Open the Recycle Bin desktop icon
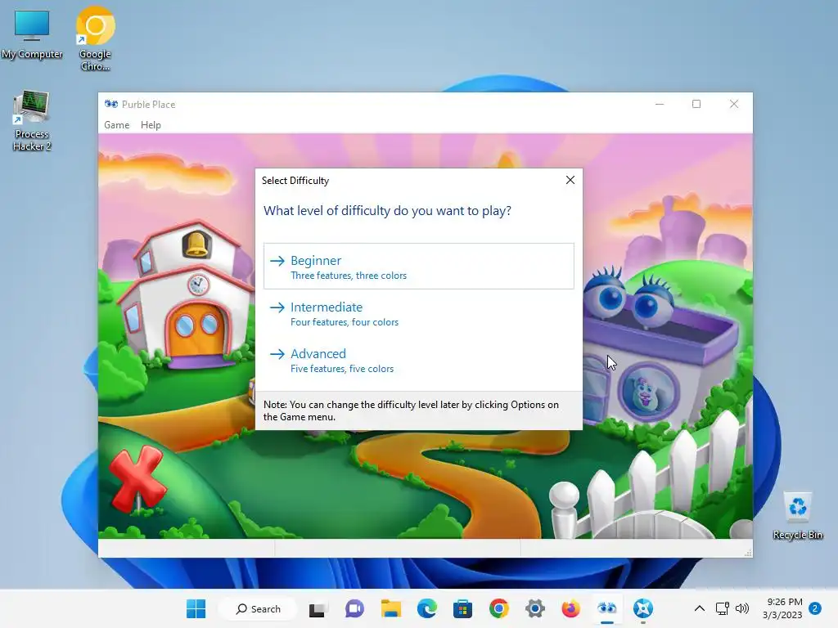Screen dimensions: 838x628 tap(797, 516)
